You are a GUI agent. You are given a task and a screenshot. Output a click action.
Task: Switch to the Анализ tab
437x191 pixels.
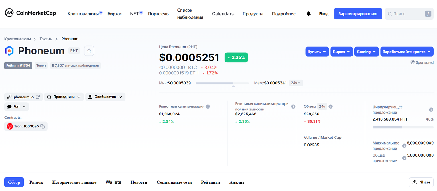point(237,182)
